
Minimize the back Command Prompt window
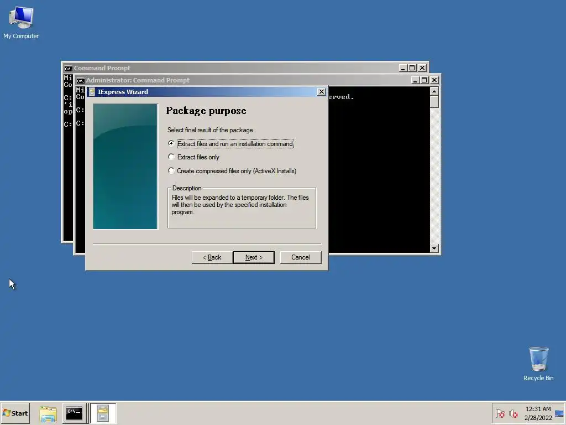[x=403, y=68]
